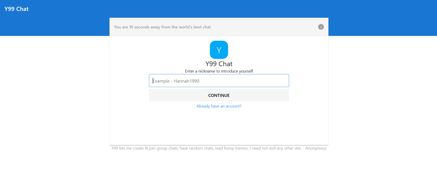The height and width of the screenshot is (196, 437).
Task: Click the 10 seconds away banner message
Action: pyautogui.click(x=162, y=27)
